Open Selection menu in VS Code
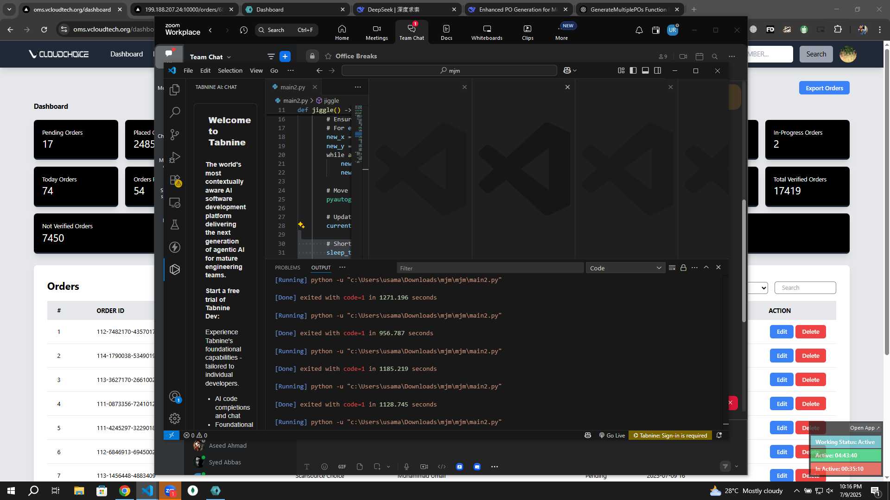The image size is (890, 500). coord(230,70)
